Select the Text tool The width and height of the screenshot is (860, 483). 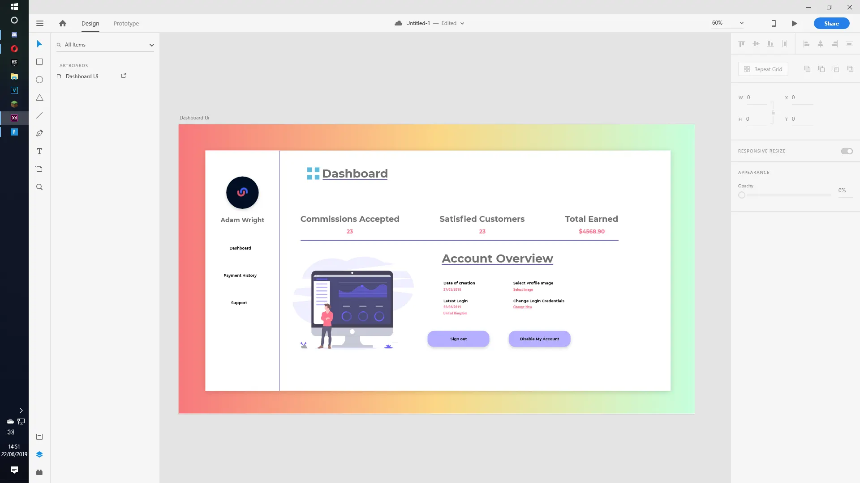[x=39, y=151]
